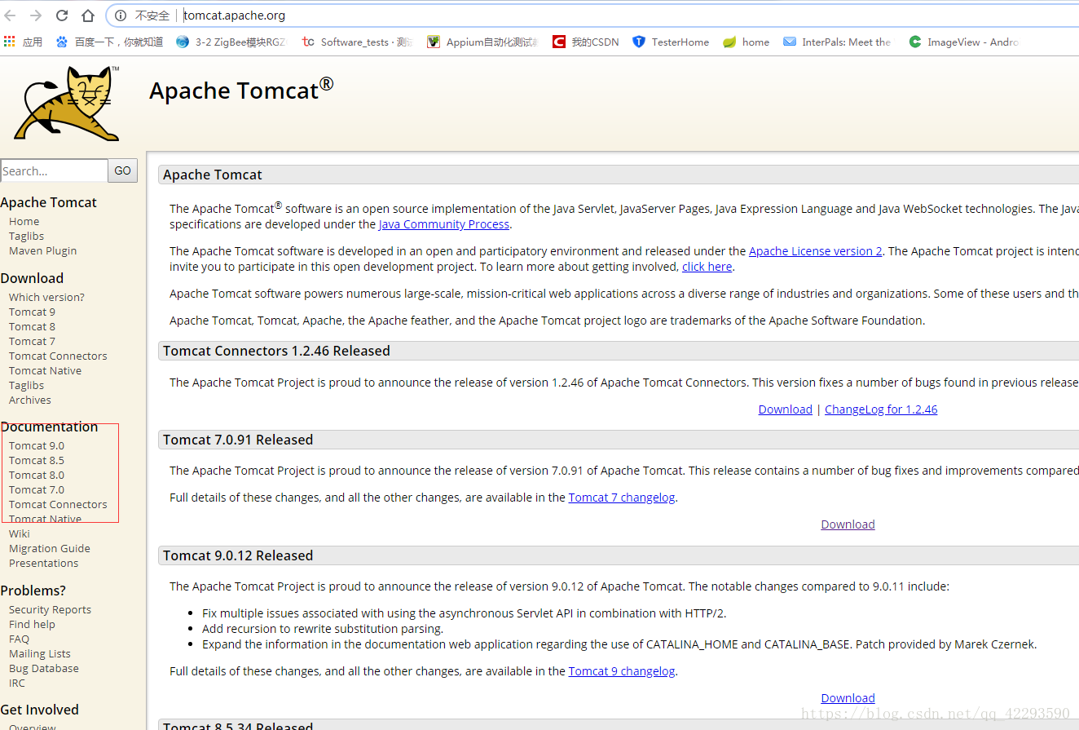Open ChangeLog for 1.2.46
This screenshot has width=1079, height=730.
[881, 409]
